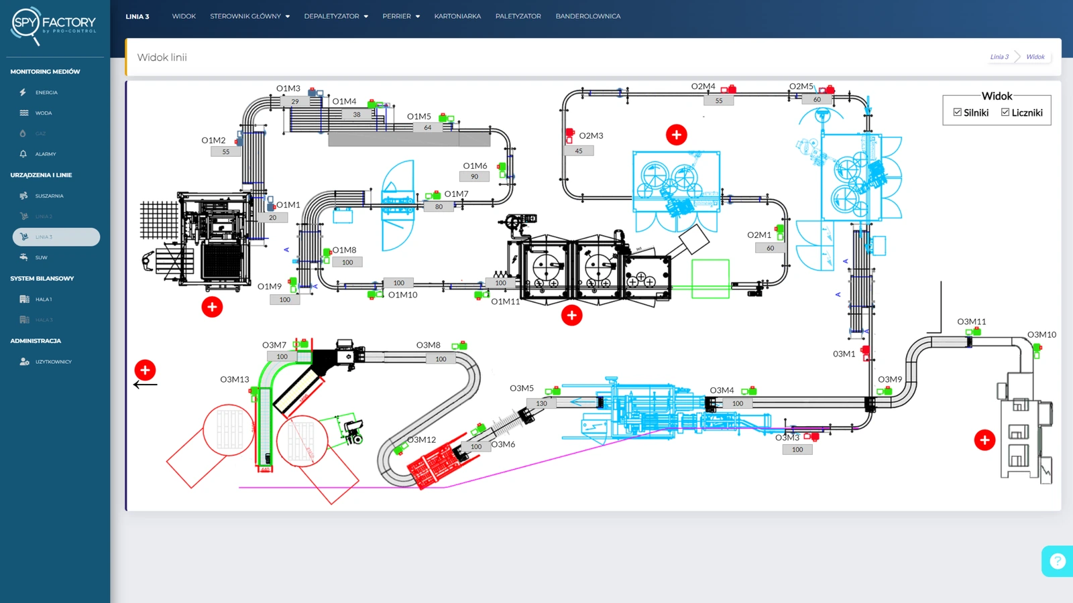This screenshot has height=603, width=1073.
Task: Click the Alarmy bell icon
Action: point(23,154)
